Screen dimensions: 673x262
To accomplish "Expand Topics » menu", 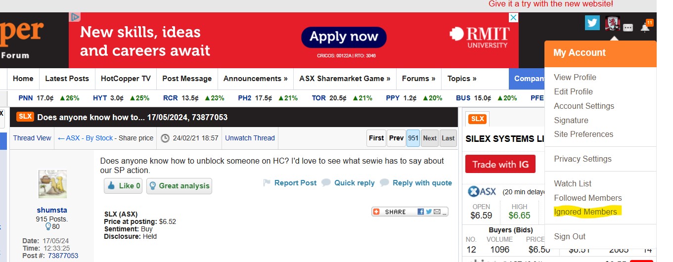I will click(x=462, y=79).
